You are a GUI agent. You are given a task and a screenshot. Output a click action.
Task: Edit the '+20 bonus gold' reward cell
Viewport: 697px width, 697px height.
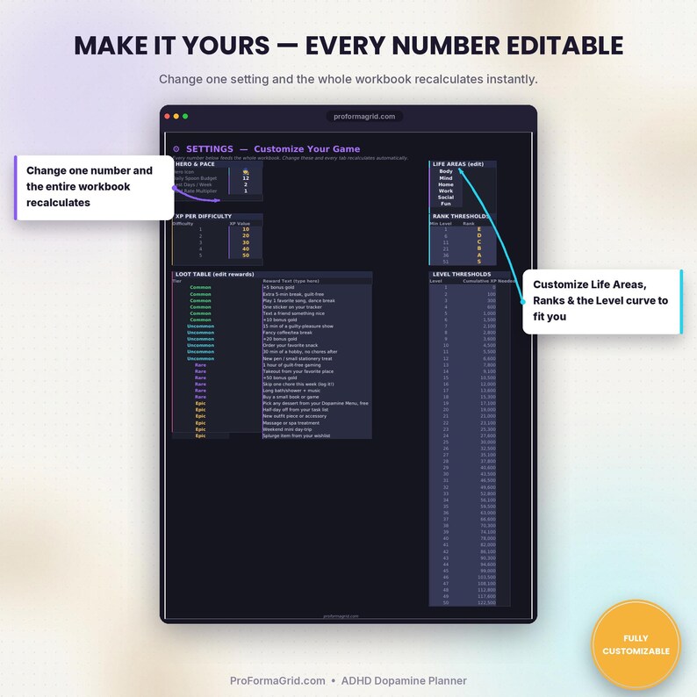317,339
